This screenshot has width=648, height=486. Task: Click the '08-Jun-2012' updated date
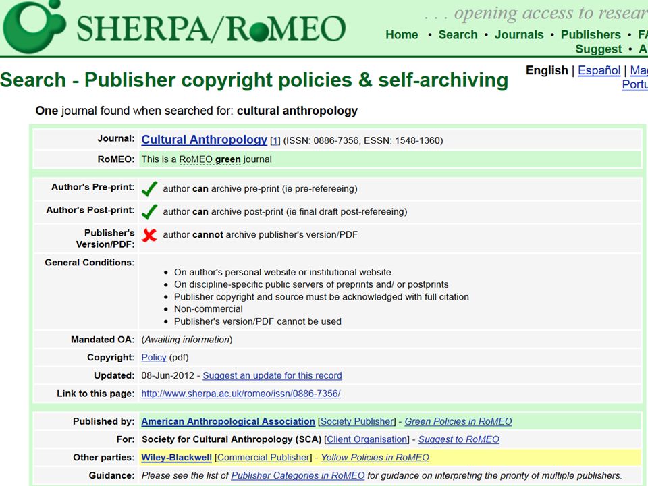[168, 376]
